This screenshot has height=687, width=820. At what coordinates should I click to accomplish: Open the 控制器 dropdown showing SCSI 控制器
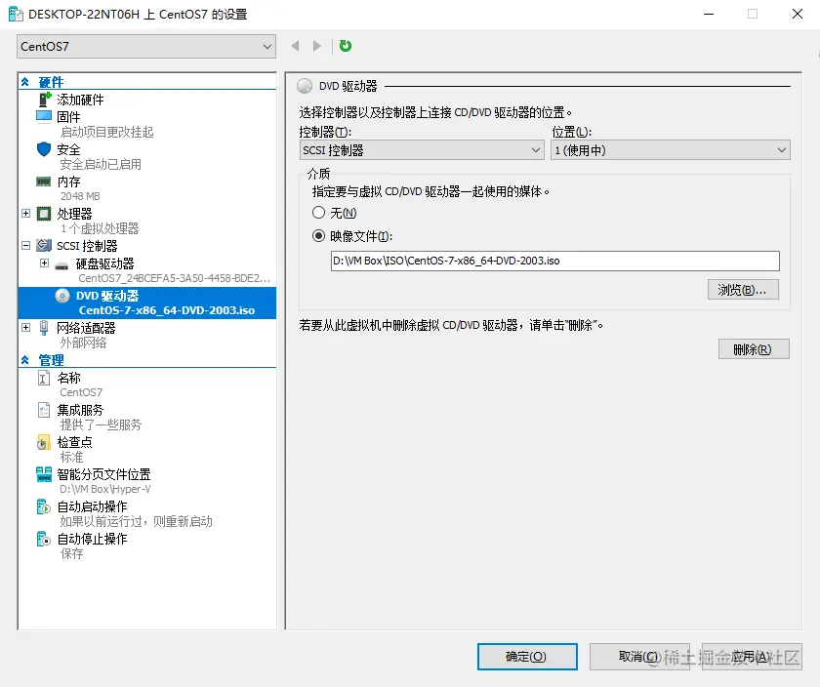[421, 149]
